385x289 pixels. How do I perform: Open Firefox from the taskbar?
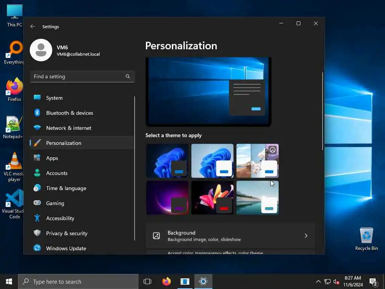pyautogui.click(x=167, y=281)
